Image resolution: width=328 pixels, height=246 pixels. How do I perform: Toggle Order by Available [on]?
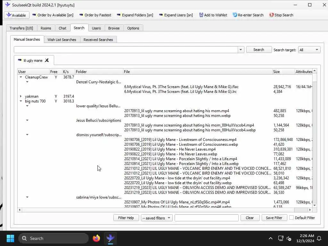click(x=53, y=15)
